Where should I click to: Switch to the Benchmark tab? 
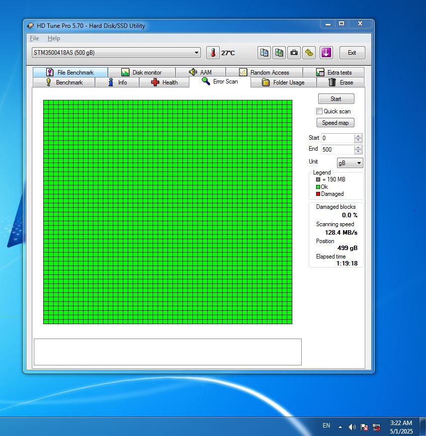click(x=64, y=83)
